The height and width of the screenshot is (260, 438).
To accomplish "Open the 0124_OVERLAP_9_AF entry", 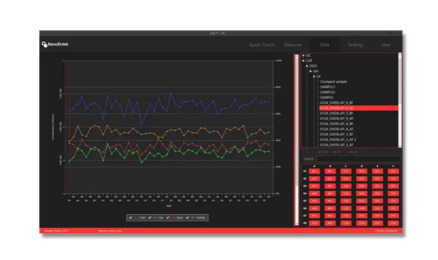I will pyautogui.click(x=337, y=119).
